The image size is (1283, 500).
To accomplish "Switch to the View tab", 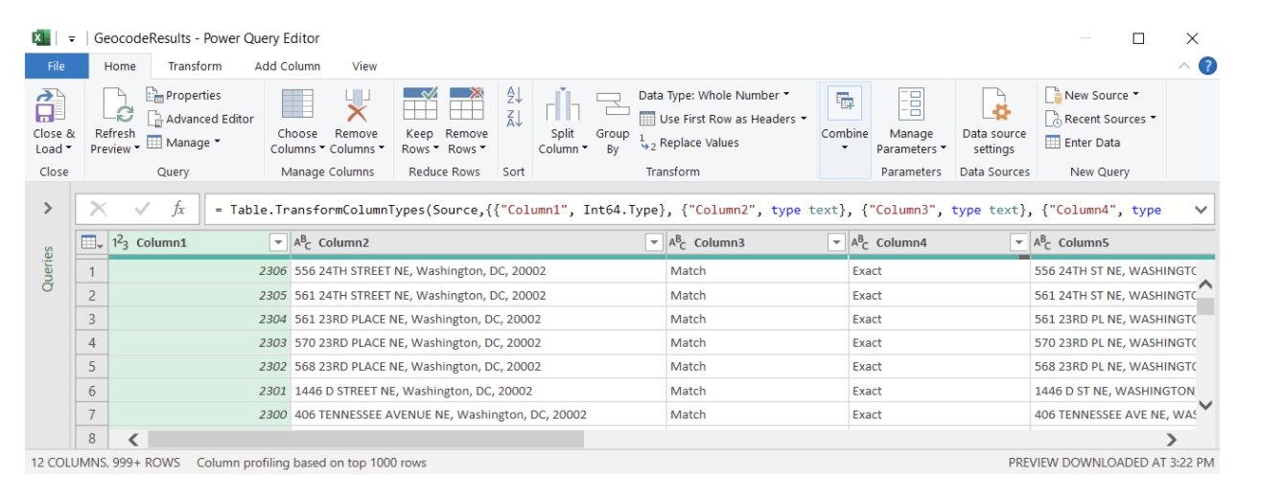I will [x=364, y=66].
